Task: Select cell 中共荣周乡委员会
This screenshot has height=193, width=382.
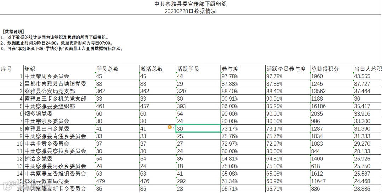Action: pos(59,76)
